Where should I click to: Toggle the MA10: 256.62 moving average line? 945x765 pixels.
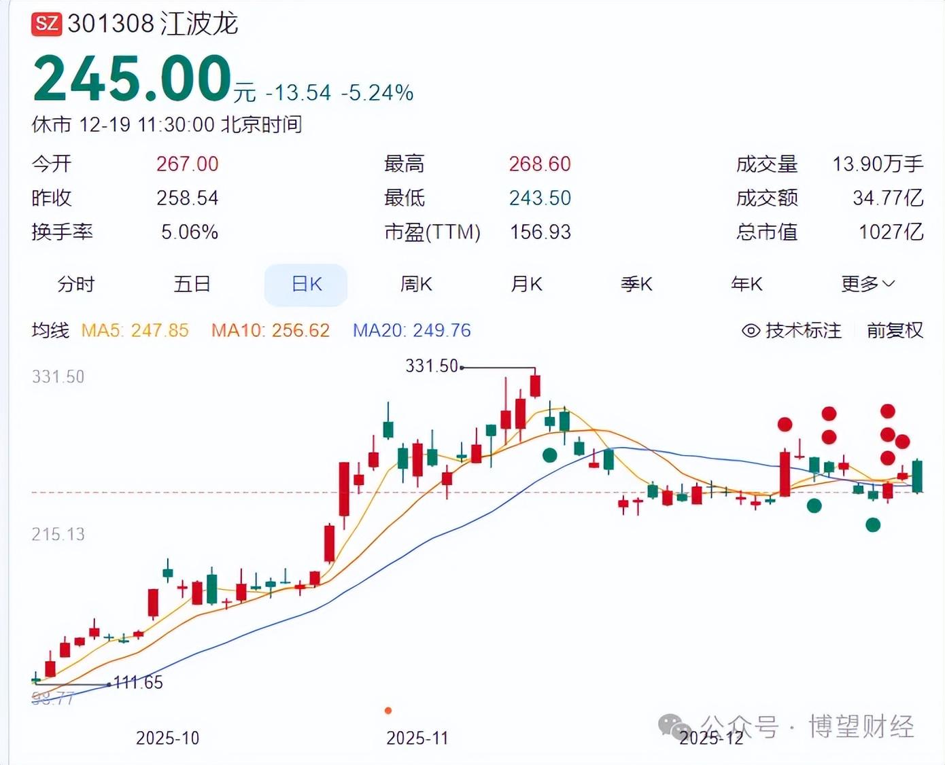(x=270, y=331)
